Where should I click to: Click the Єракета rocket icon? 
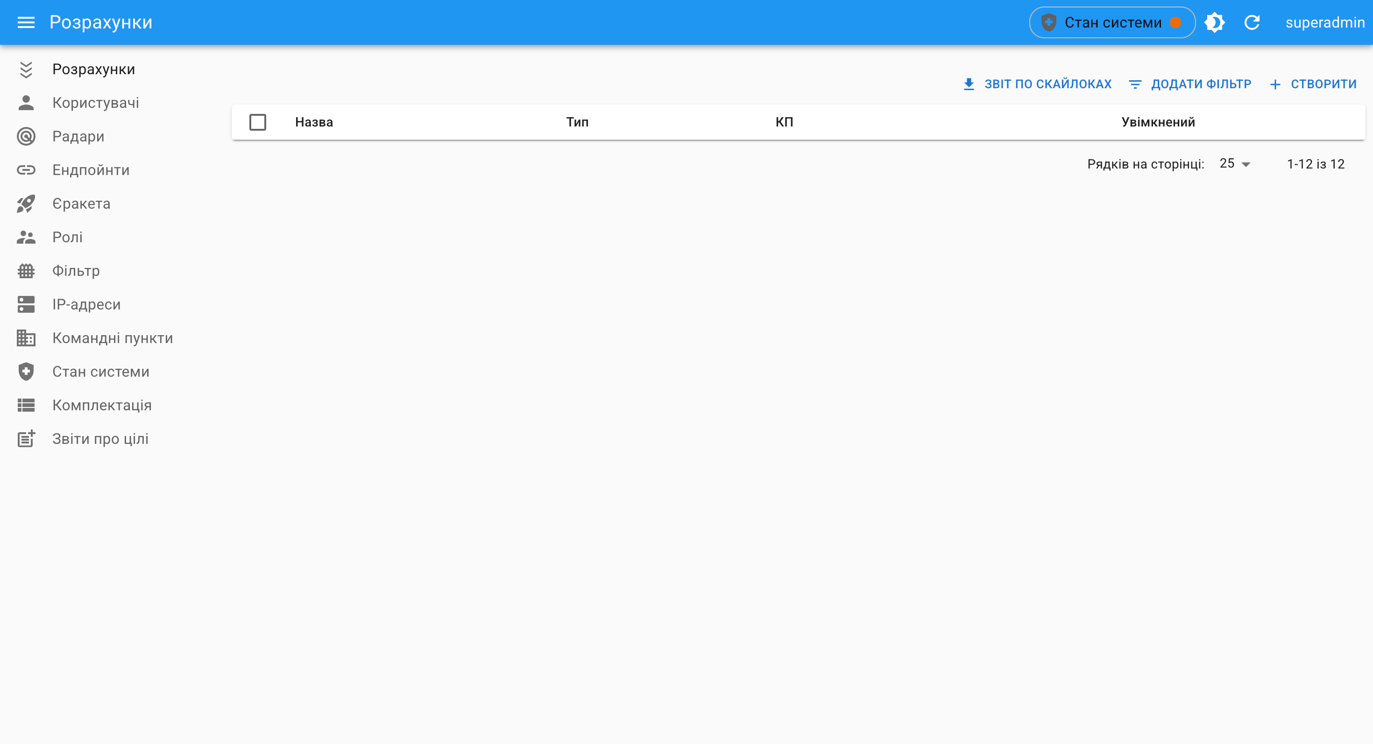pyautogui.click(x=26, y=204)
